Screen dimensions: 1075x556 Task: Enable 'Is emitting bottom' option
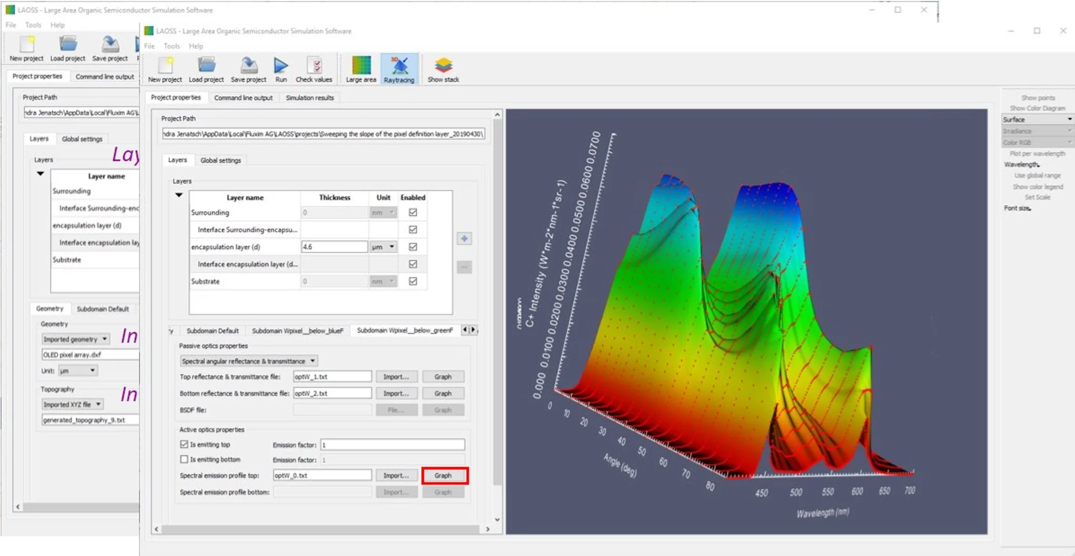(184, 460)
